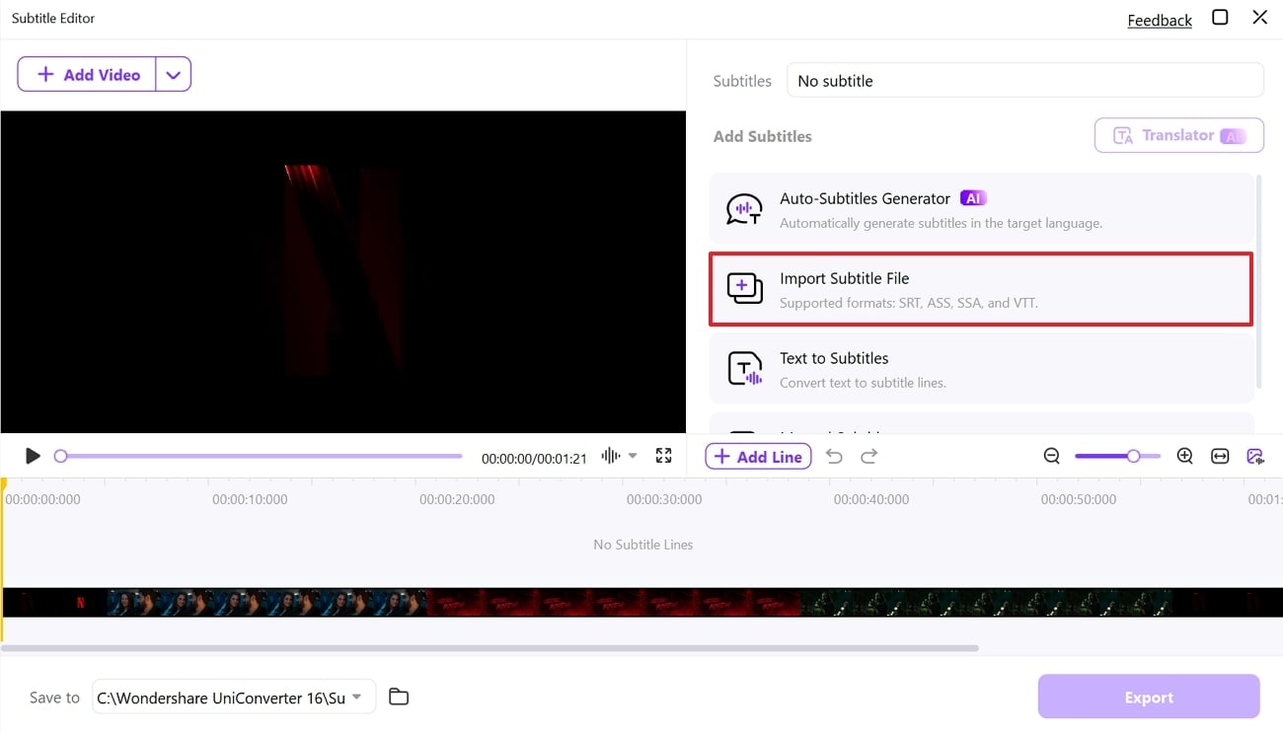Open the Feedback link
The height and width of the screenshot is (734, 1283).
pos(1160,20)
